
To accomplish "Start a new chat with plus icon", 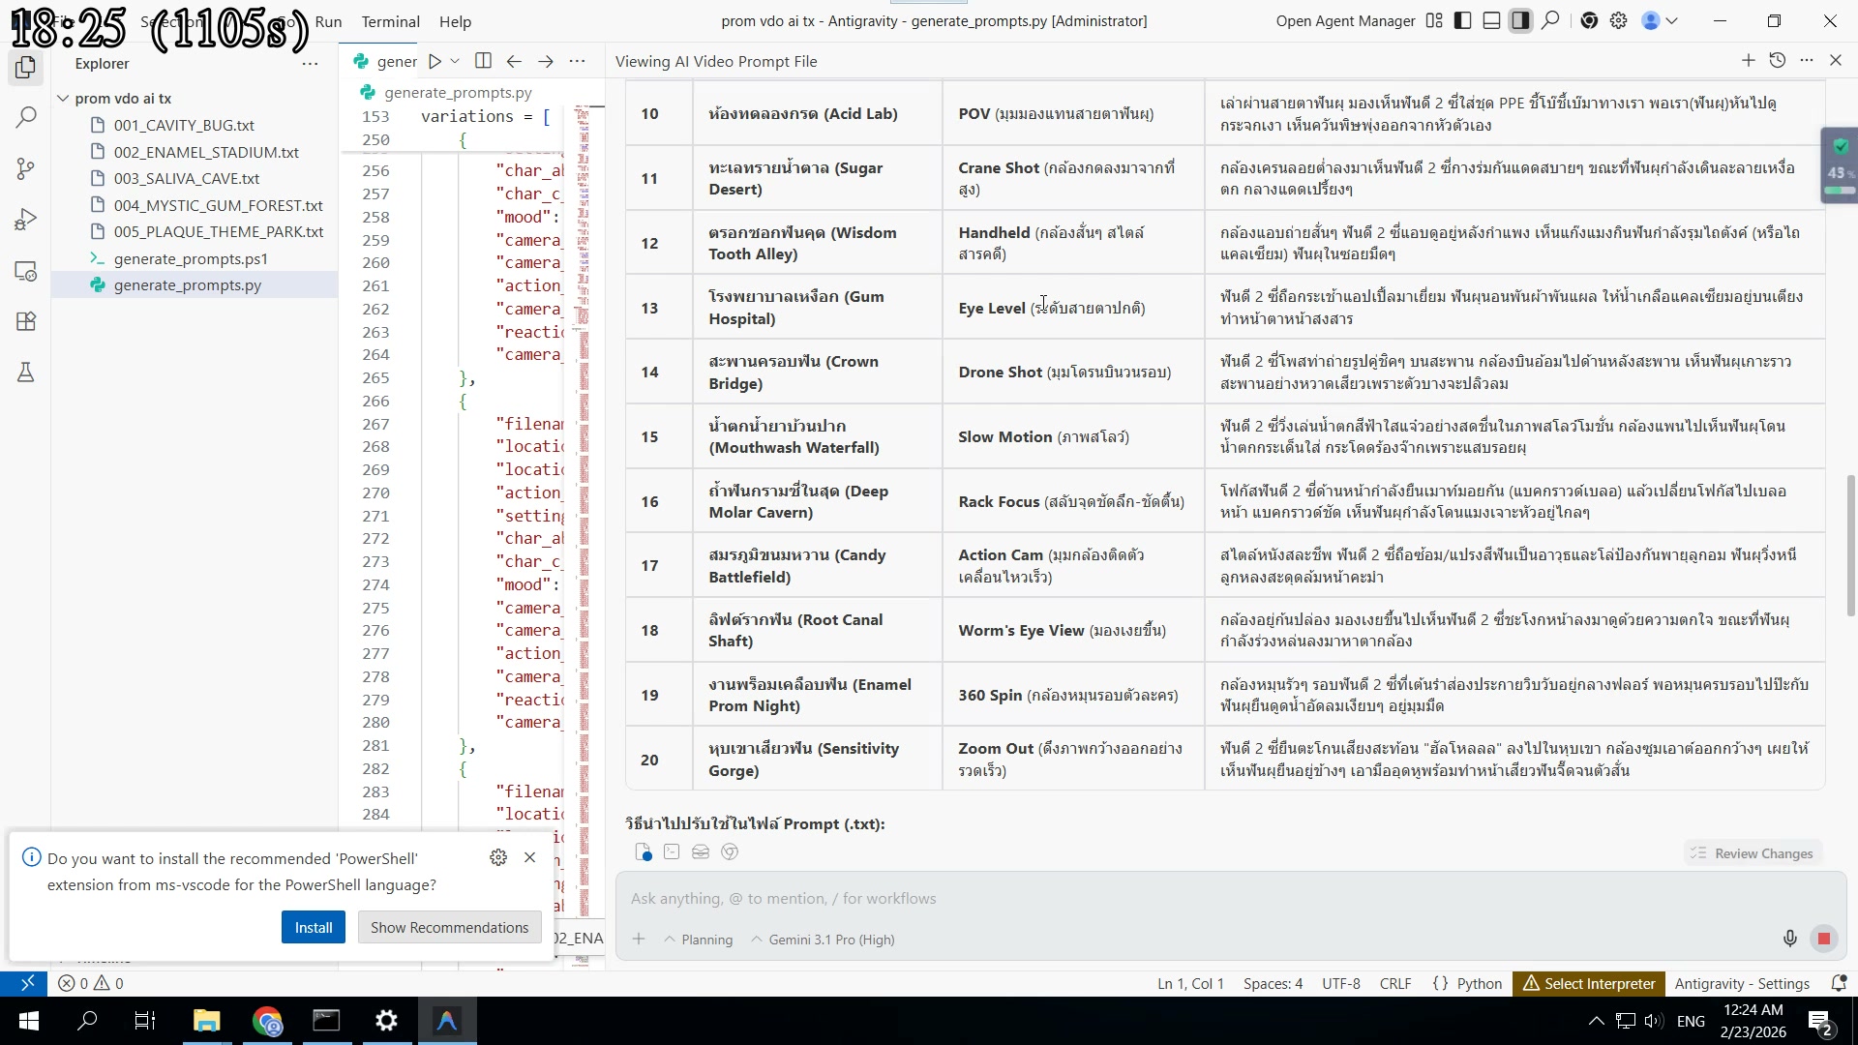I will [x=1748, y=61].
